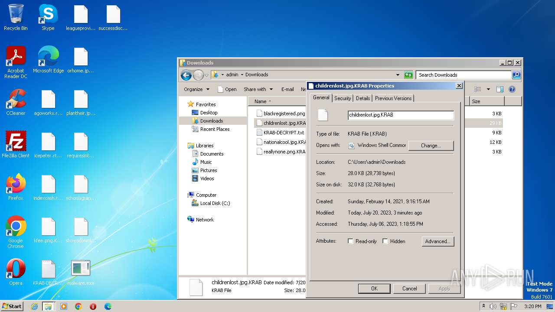Click the Search Downloads box
The width and height of the screenshot is (555, 312).
464,75
